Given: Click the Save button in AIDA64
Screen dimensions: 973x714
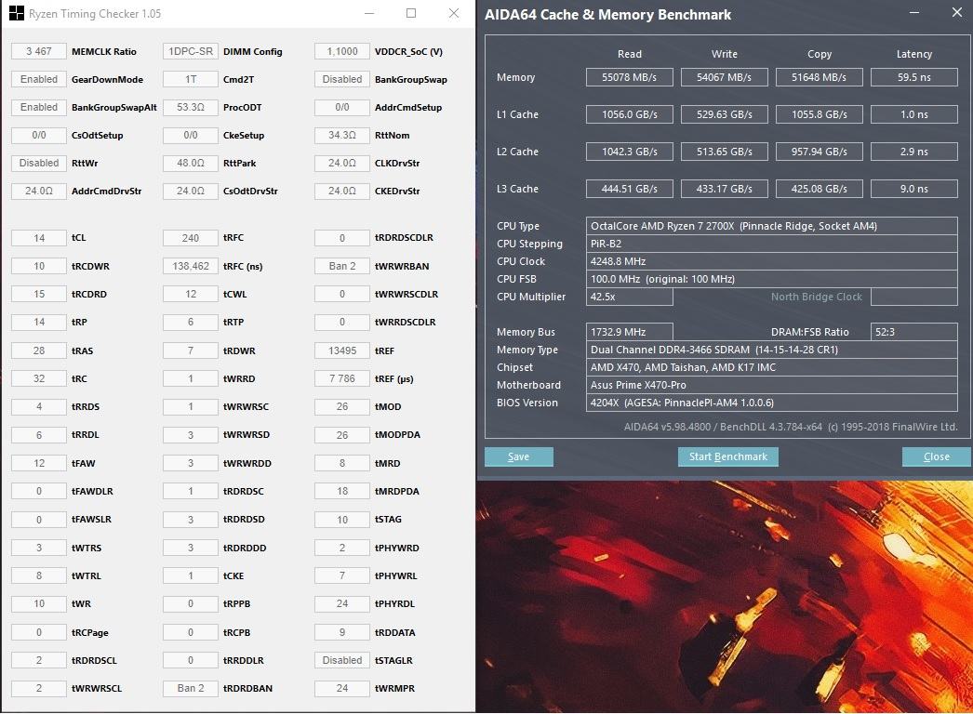Looking at the screenshot, I should click(519, 456).
